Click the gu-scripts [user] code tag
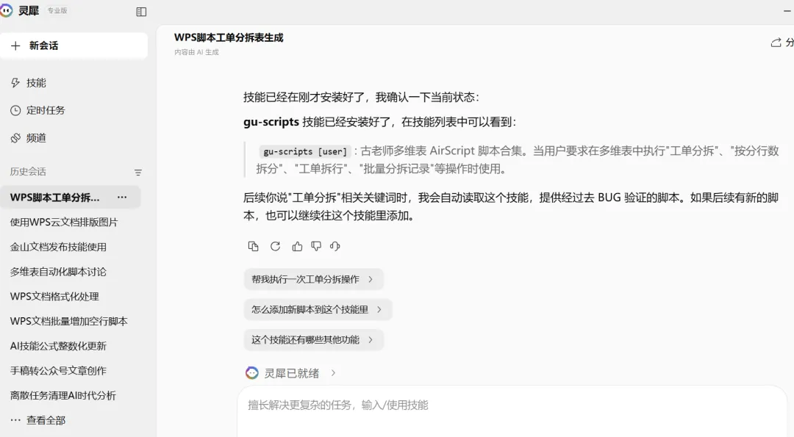Image resolution: width=794 pixels, height=437 pixels. click(x=305, y=151)
